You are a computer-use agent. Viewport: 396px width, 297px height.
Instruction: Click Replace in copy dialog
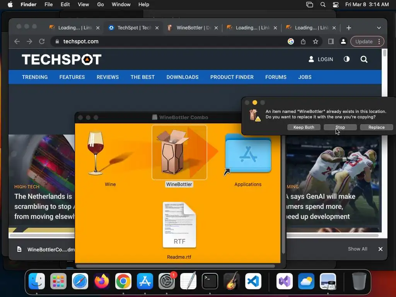tap(377, 127)
